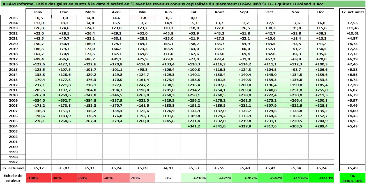This screenshot has width=366, height=183.
Task: Click the actuarial rate +8,75
Action: 353,44
